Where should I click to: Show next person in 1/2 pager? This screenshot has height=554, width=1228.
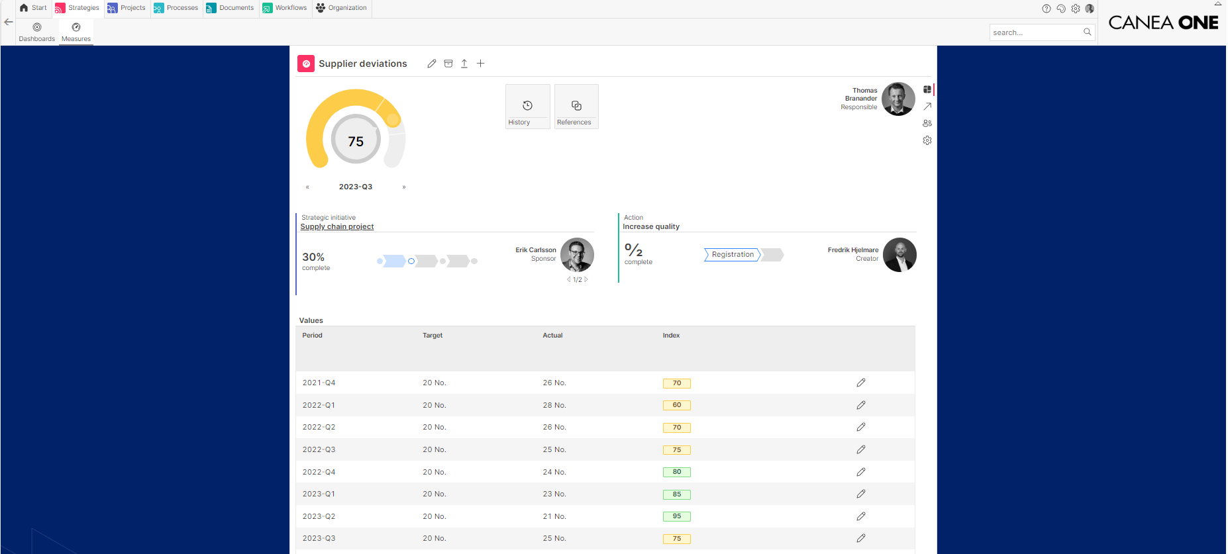[x=586, y=279]
